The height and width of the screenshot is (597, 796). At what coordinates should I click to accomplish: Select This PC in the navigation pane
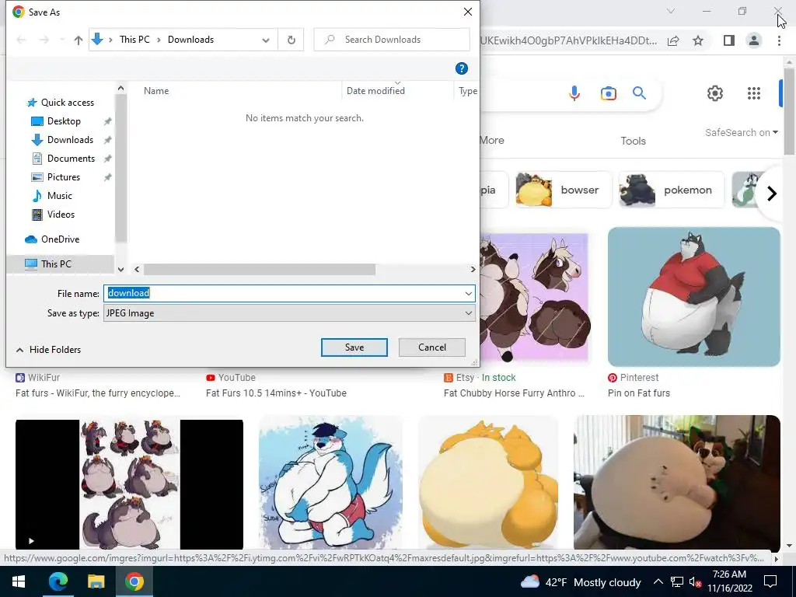coord(56,264)
